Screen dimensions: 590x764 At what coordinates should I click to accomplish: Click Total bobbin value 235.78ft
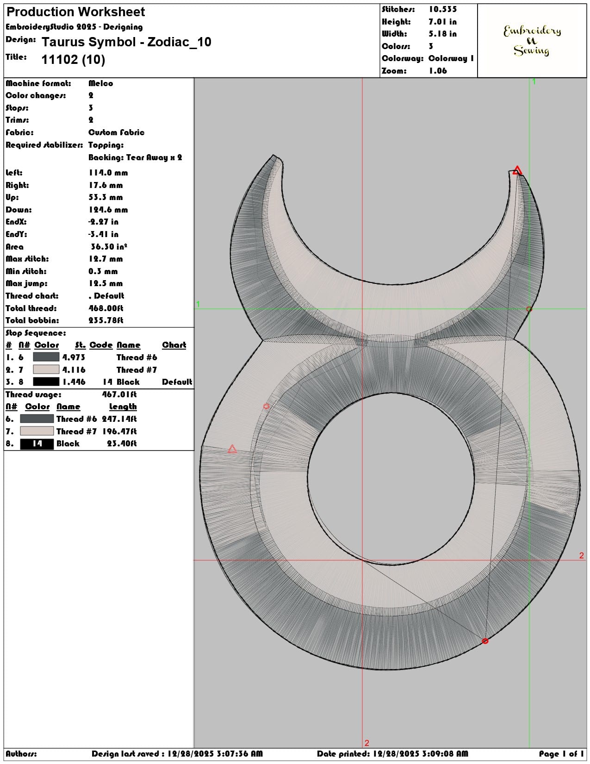point(106,320)
